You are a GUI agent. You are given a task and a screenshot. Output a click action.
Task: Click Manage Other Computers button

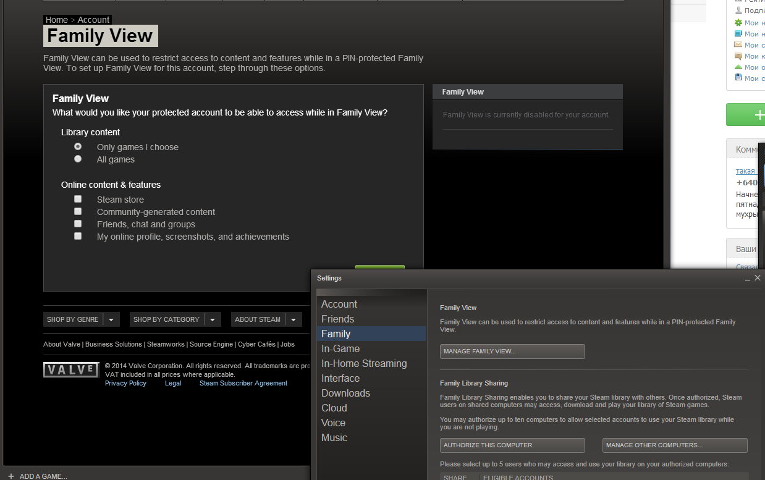click(675, 445)
